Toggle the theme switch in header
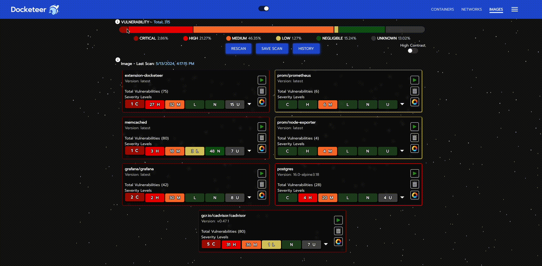Screen dimensions: 542x266 (264, 9)
